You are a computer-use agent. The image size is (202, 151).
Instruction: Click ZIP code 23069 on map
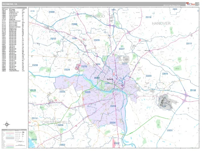click(x=175, y=9)
